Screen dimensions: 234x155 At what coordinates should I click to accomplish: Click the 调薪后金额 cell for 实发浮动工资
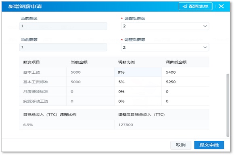[x=186, y=101]
